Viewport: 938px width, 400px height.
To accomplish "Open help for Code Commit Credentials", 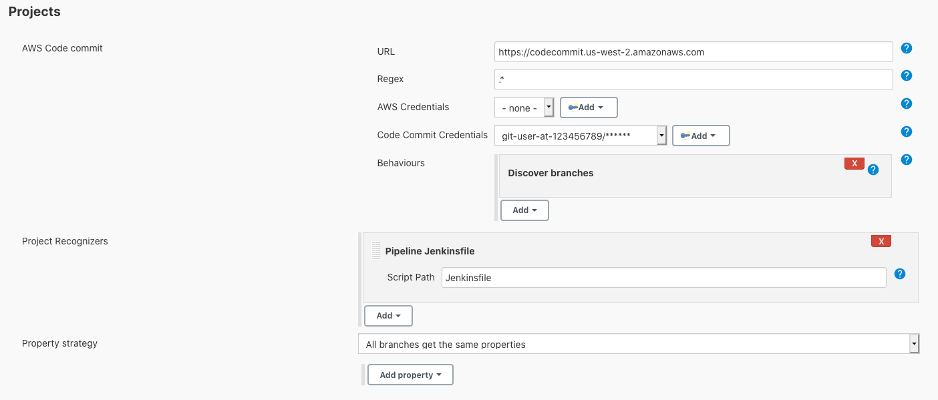I will (906, 132).
